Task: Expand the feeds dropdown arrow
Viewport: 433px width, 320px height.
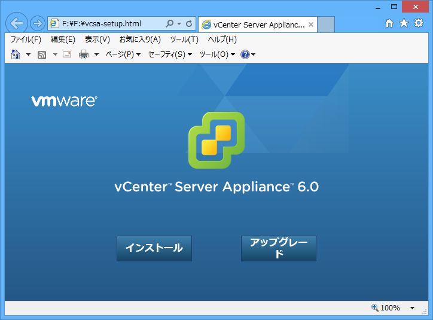Action: tap(55, 54)
